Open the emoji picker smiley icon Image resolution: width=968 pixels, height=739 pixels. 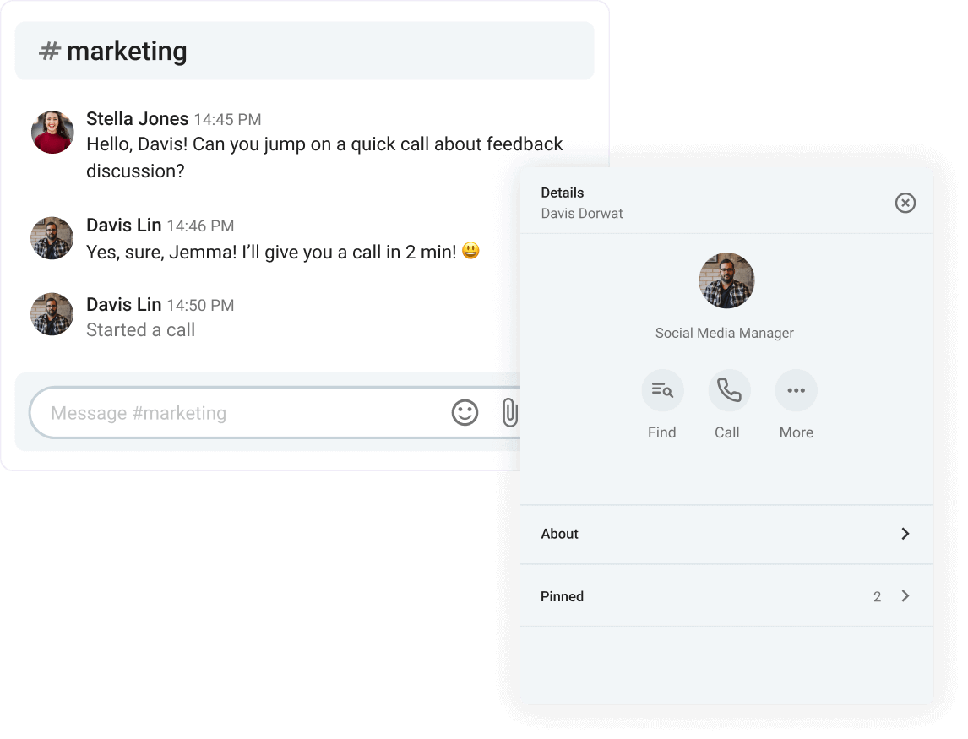[x=465, y=412]
